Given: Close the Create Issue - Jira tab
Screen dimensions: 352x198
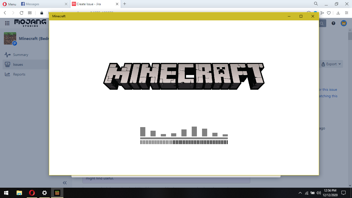Looking at the screenshot, I should pyautogui.click(x=117, y=4).
